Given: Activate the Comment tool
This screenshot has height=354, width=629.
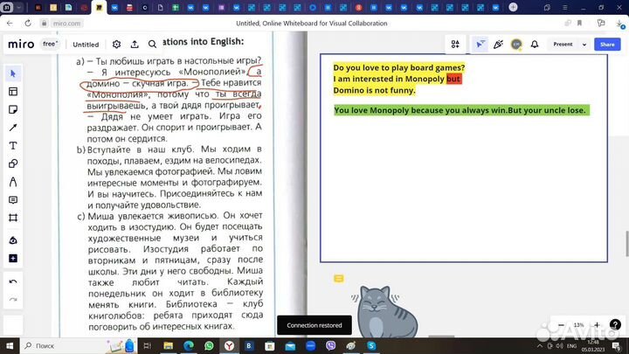Looking at the screenshot, I should pyautogui.click(x=13, y=200).
